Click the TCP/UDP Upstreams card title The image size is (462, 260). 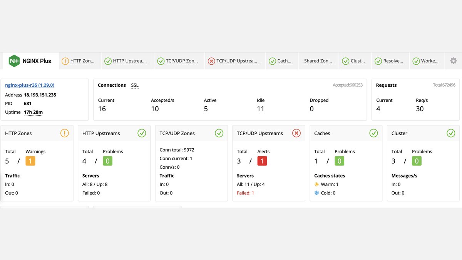[x=260, y=133]
